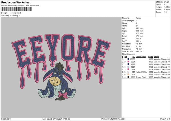
Task: Click the Width value '6.81 in'
Action: (x=167, y=10)
